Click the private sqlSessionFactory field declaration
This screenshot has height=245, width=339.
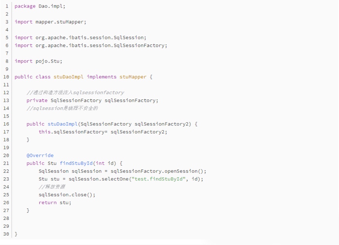click(x=92, y=100)
